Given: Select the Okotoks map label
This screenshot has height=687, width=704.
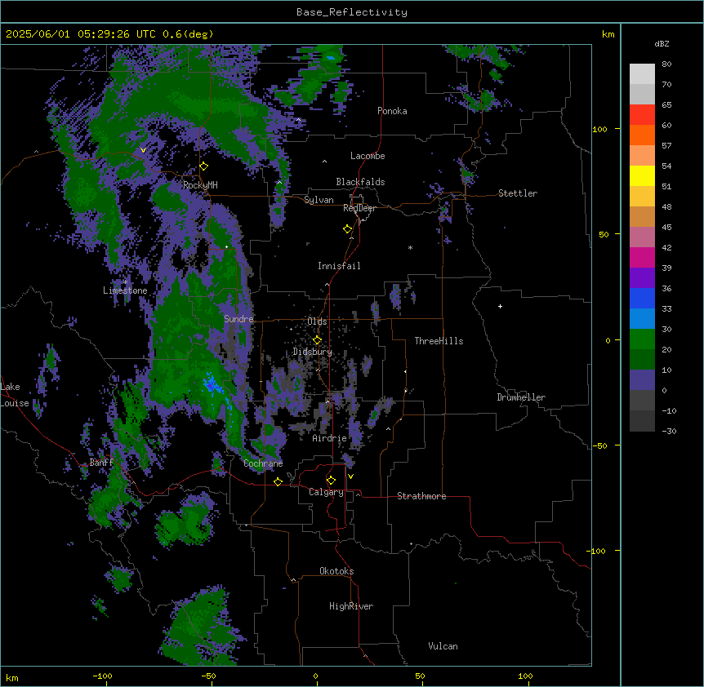Looking at the screenshot, I should click(x=336, y=571).
